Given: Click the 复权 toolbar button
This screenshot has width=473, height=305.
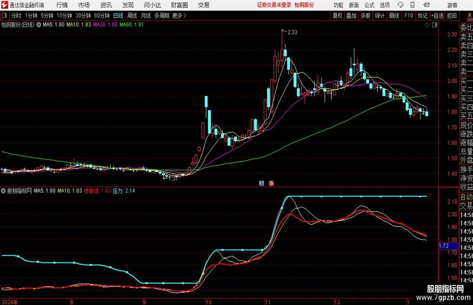Looking at the screenshot, I should pos(337,16).
